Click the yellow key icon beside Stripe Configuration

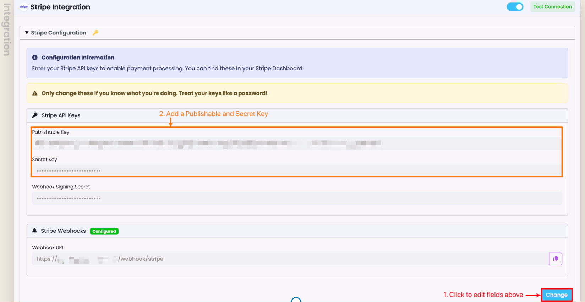click(x=95, y=33)
